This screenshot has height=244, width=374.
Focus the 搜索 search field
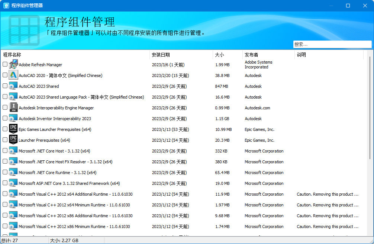[x=332, y=44]
